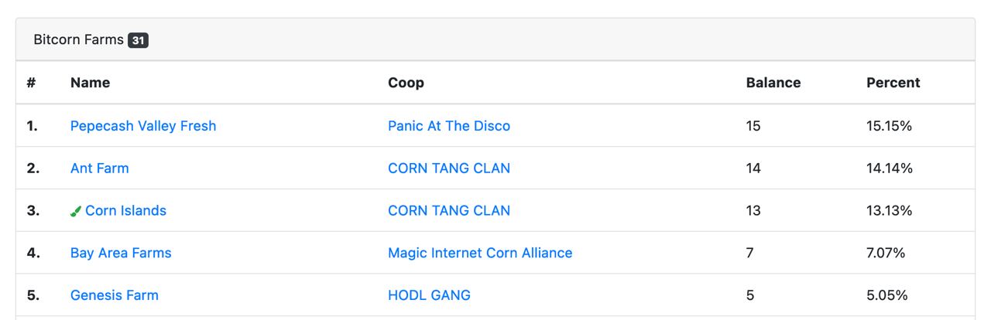
Task: Click the balance value 14 for Ant Farm
Action: point(753,169)
